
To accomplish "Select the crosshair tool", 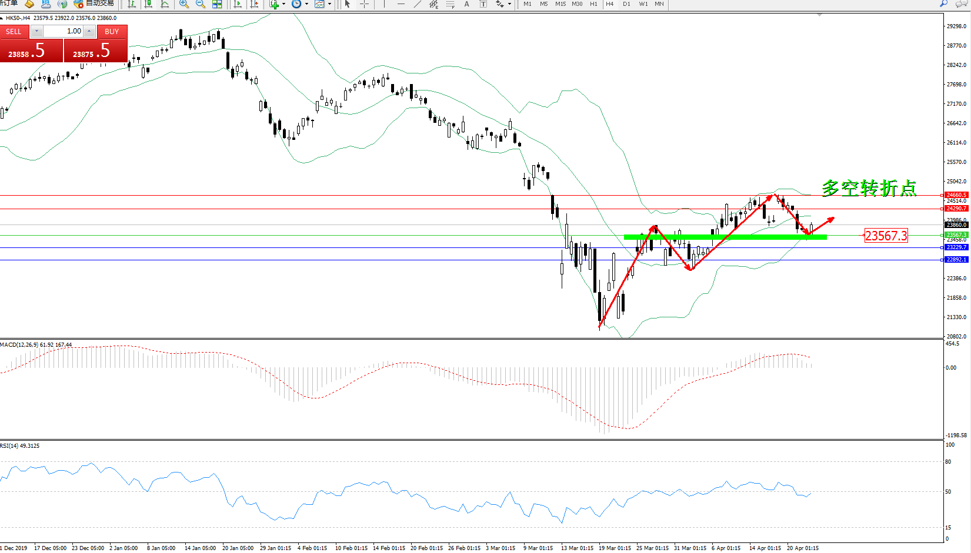I will (365, 4).
